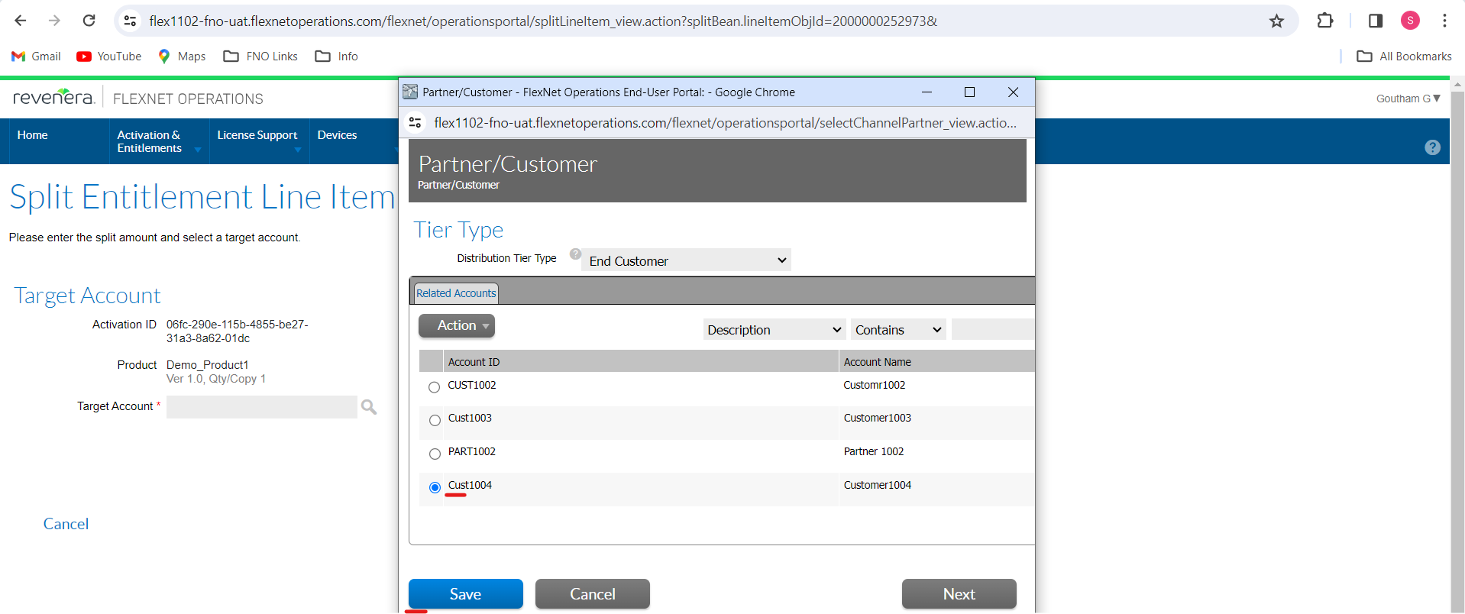The width and height of the screenshot is (1465, 614).
Task: Click the Cancel link on Split page
Action: (66, 524)
